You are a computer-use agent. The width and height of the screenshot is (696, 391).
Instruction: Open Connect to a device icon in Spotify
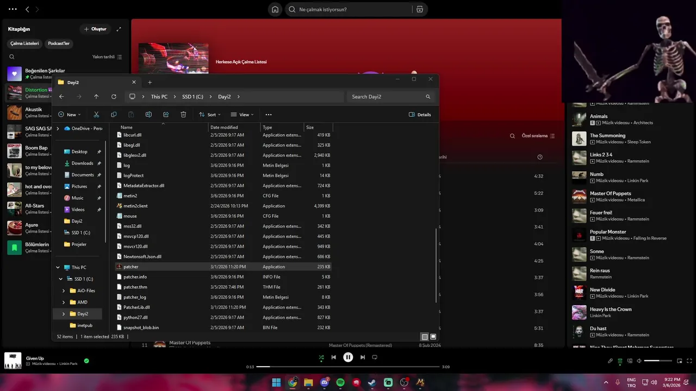pos(630,361)
